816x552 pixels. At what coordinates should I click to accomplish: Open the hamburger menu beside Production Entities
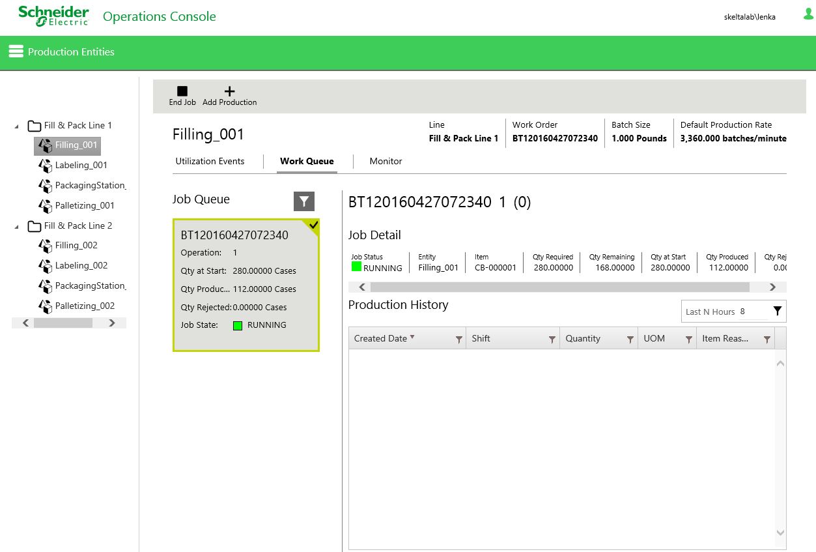coord(16,51)
